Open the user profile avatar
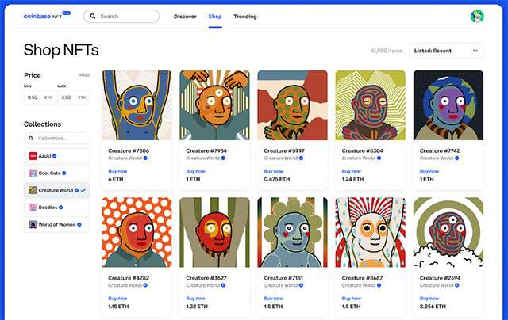 477,16
